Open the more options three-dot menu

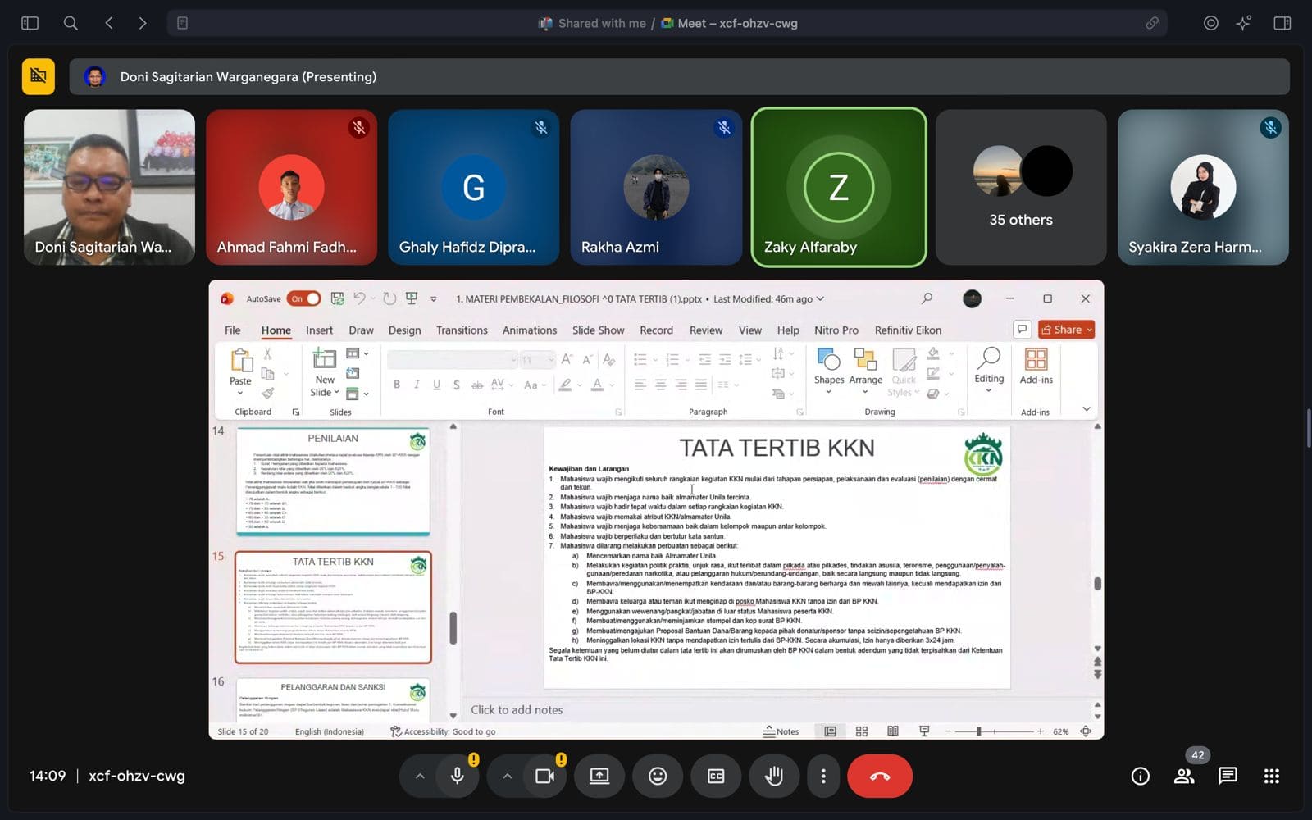[x=823, y=776]
